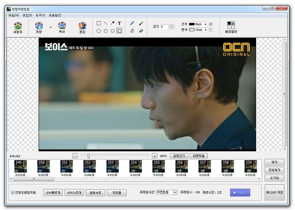Toggle the 전체프레임적용 checkbox
Image resolution: width=295 pixels, height=210 pixels.
click(13, 192)
